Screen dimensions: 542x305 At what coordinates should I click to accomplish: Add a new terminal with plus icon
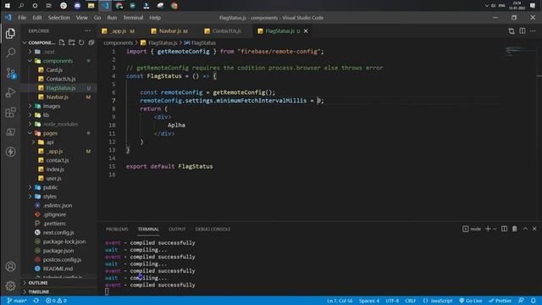[488, 229]
